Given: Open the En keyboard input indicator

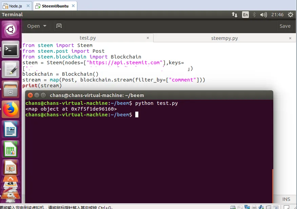Looking at the screenshot, I should click(245, 15).
